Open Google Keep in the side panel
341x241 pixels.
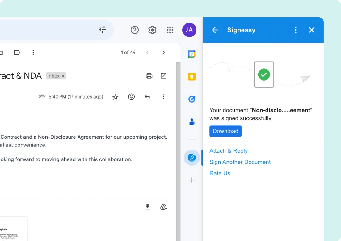(x=192, y=77)
